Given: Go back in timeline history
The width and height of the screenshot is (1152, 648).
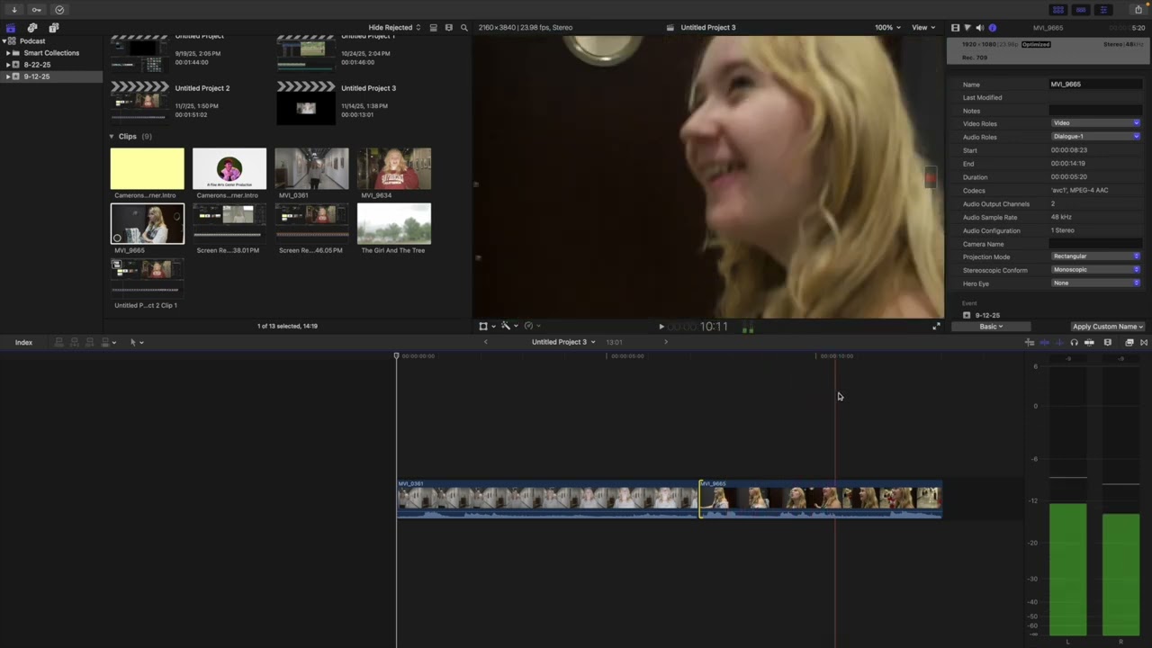Looking at the screenshot, I should click(486, 342).
